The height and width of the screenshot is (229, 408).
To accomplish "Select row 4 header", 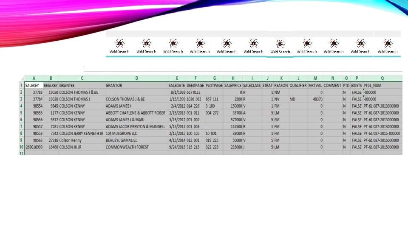I will click(x=21, y=106).
